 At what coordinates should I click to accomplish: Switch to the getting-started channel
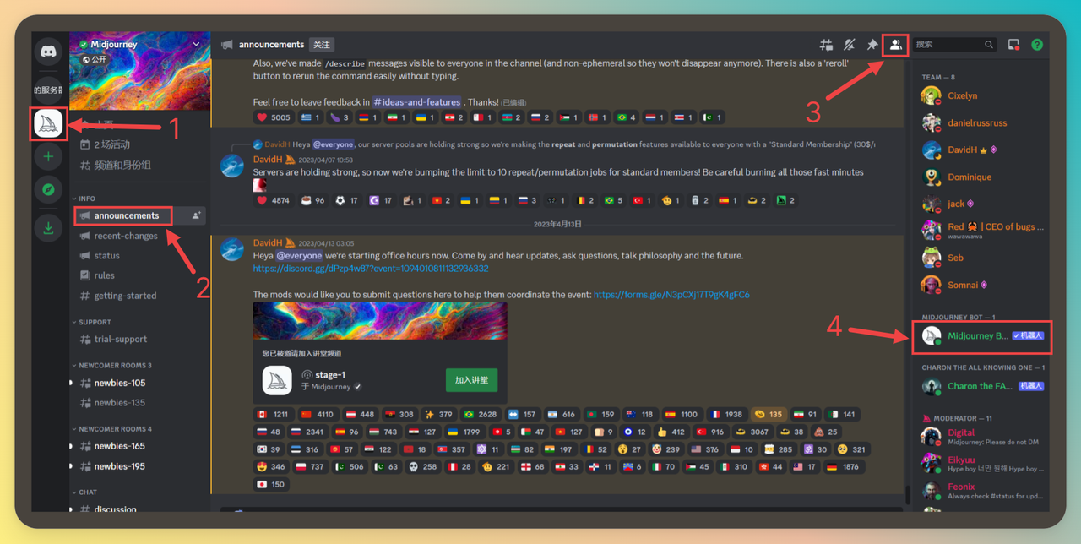[125, 296]
